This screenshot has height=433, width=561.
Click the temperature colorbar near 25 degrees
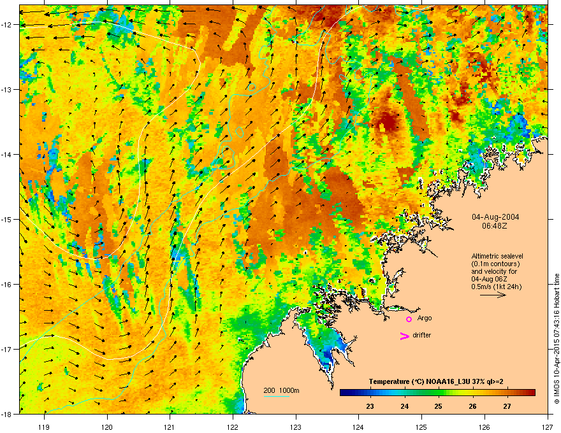(x=439, y=393)
